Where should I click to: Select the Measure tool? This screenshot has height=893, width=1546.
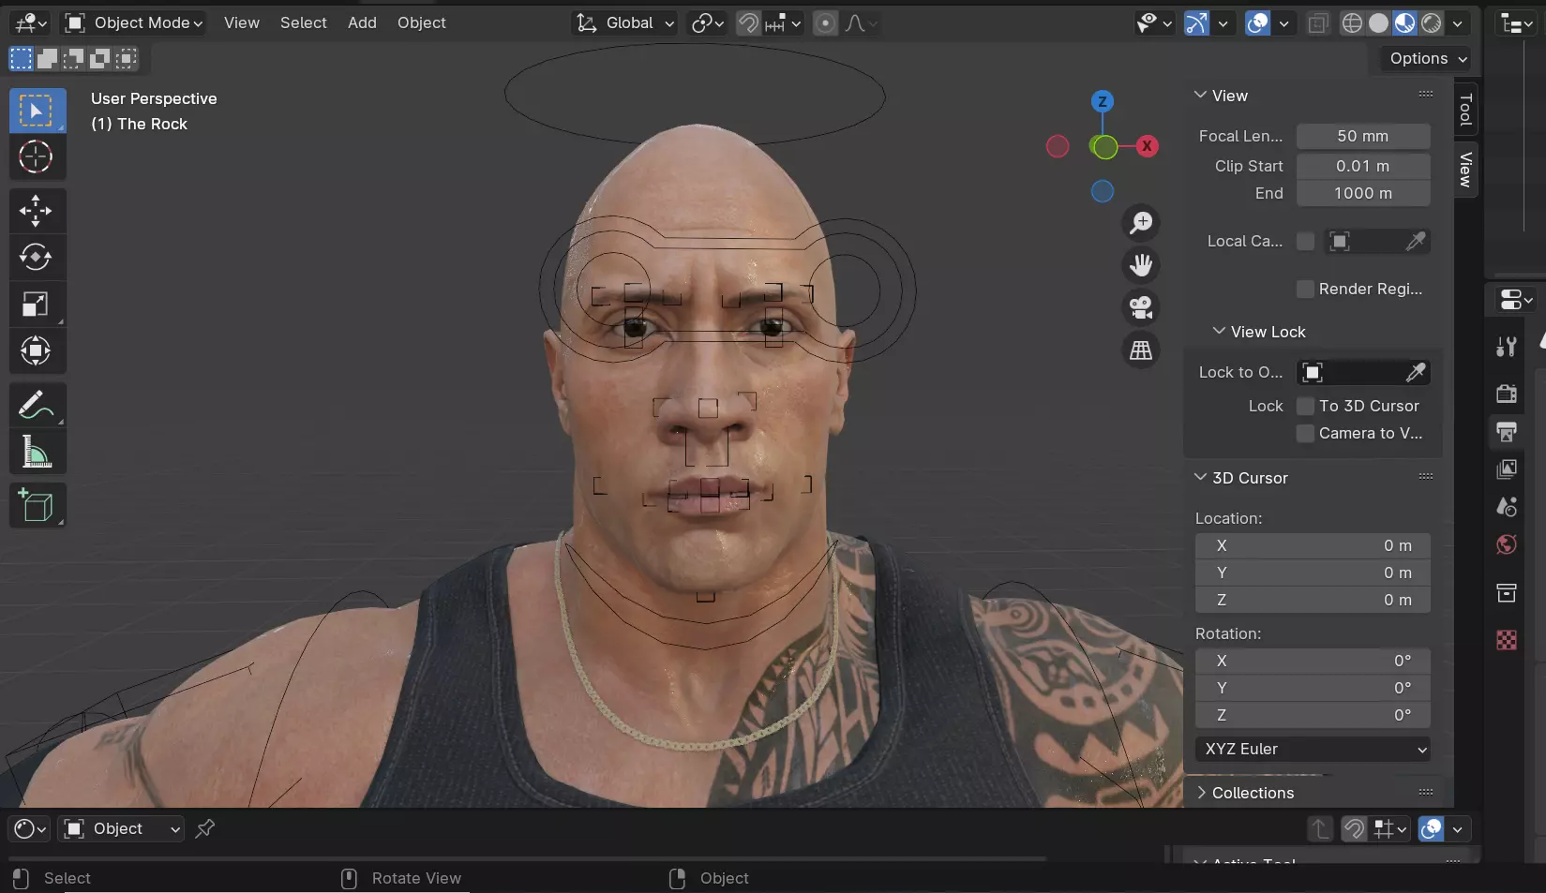(38, 453)
